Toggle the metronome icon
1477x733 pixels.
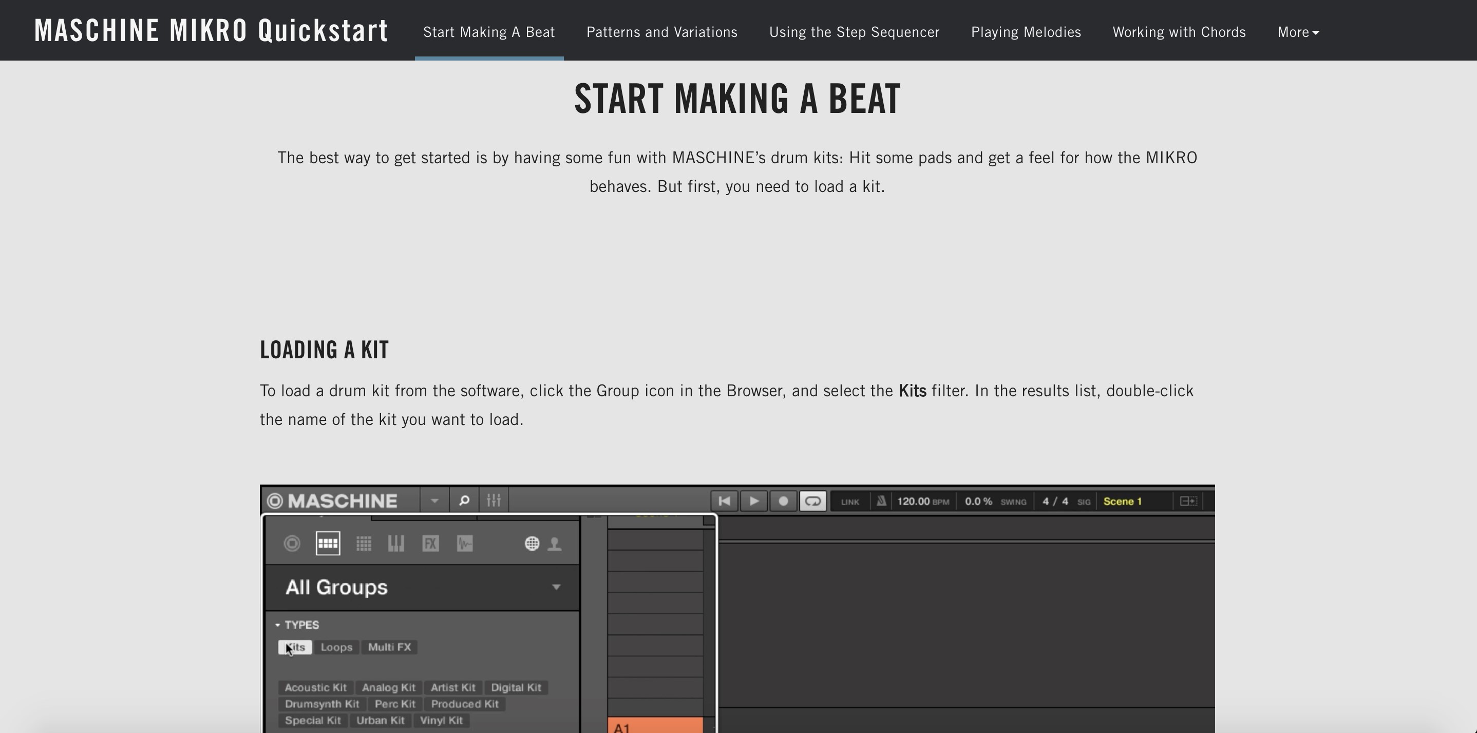point(881,501)
